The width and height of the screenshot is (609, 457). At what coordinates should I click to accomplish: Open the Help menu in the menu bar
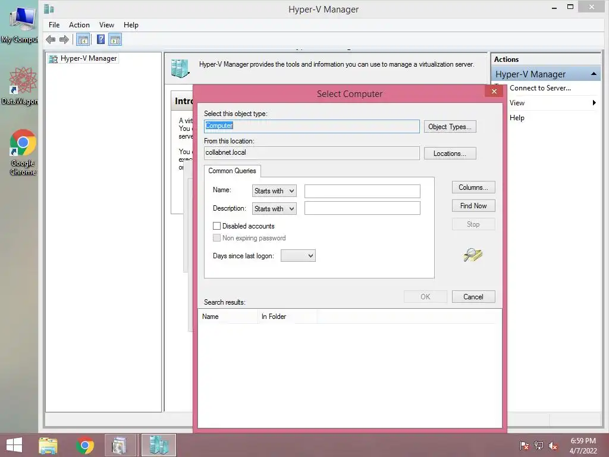131,25
